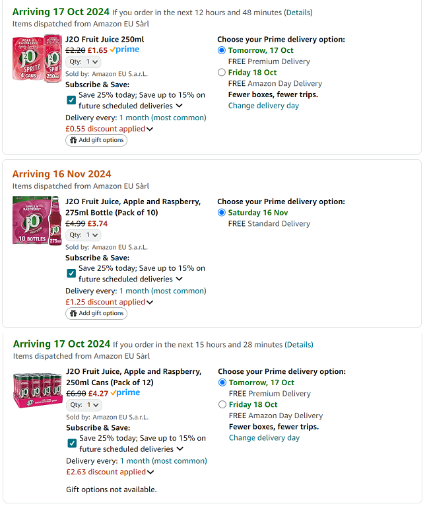Click gift options button for 275ml bottles
Viewport: 429px width, 512px height.
[96, 313]
